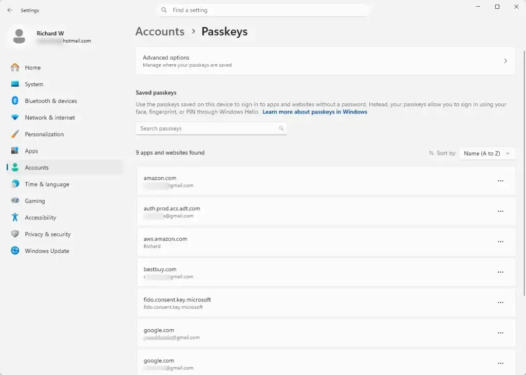
Task: Open Time & language settings
Action: click(65, 184)
